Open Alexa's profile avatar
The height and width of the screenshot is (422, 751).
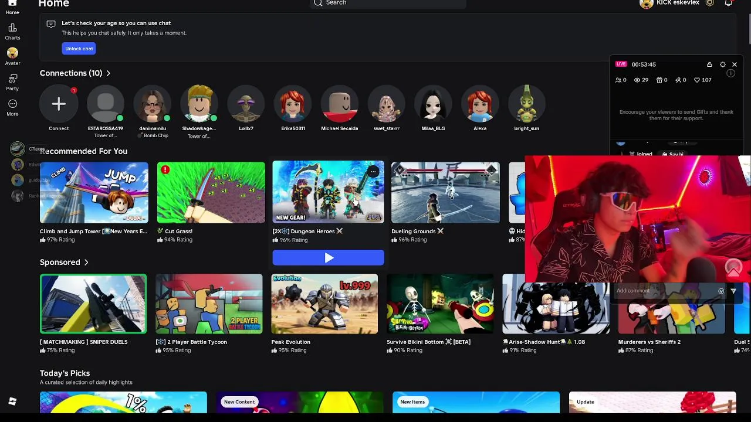click(480, 104)
